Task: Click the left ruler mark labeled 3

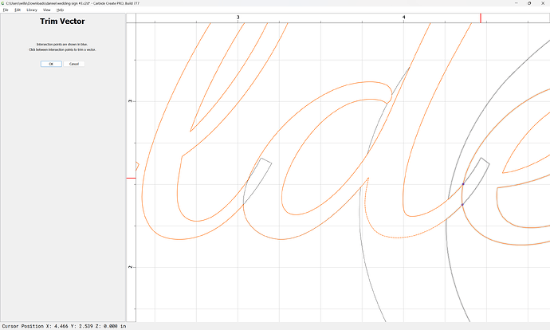Action: click(131, 101)
